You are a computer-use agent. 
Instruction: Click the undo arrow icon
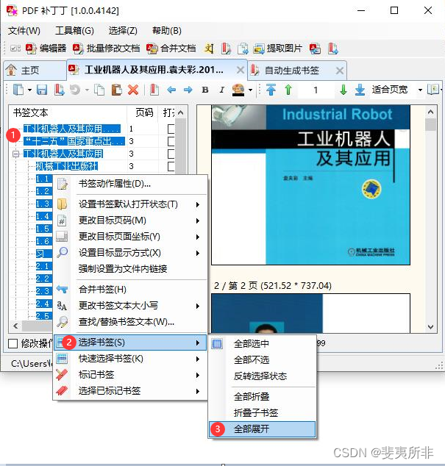(75, 90)
